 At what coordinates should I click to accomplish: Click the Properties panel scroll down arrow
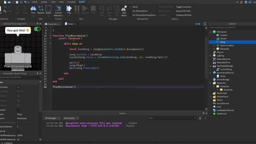[x=40, y=140]
